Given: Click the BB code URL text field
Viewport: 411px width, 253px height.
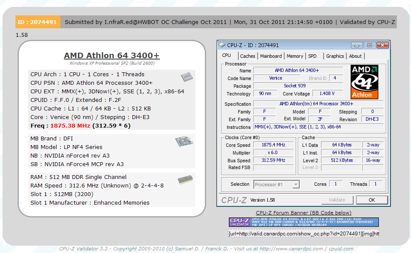Looking at the screenshot, I should (x=303, y=234).
